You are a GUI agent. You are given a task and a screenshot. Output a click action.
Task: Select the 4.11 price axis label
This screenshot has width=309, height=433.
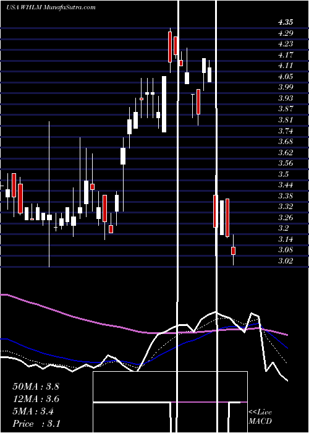286,66
